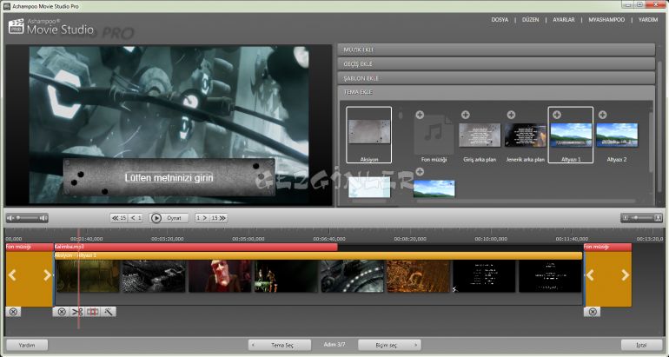Screen dimensions: 669x357
Task: Click left arrow on the intro orange block
Action: click(x=12, y=275)
